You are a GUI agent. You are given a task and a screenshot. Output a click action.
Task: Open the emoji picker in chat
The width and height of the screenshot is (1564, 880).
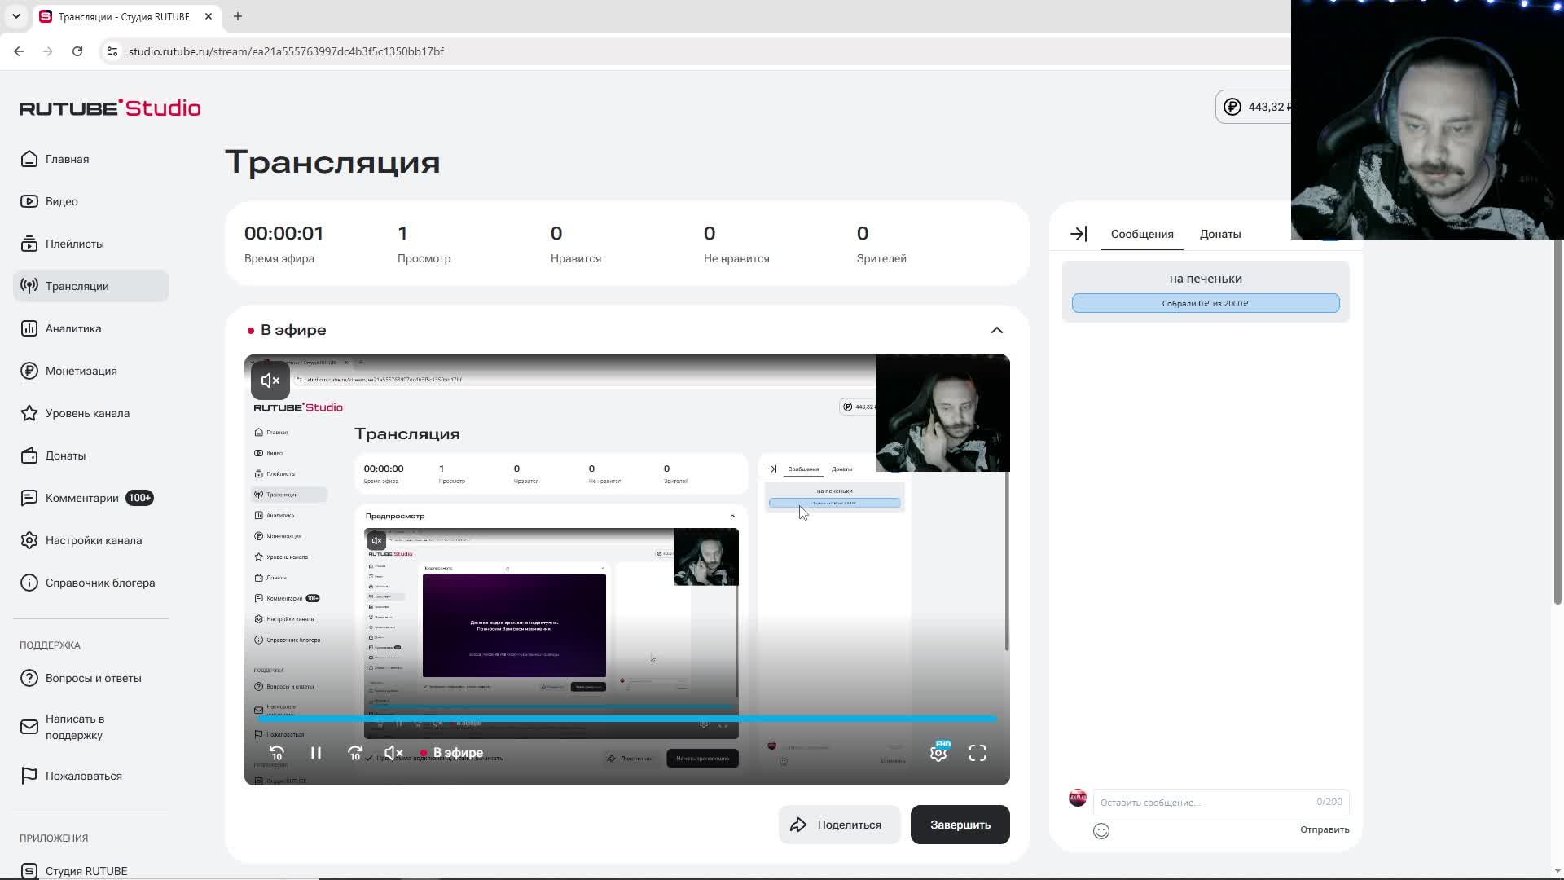pos(1101,831)
